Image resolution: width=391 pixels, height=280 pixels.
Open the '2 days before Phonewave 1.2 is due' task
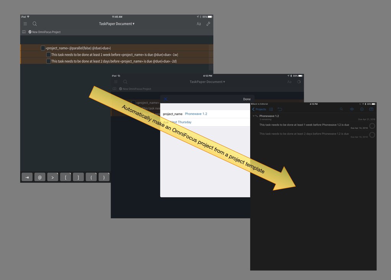click(304, 134)
